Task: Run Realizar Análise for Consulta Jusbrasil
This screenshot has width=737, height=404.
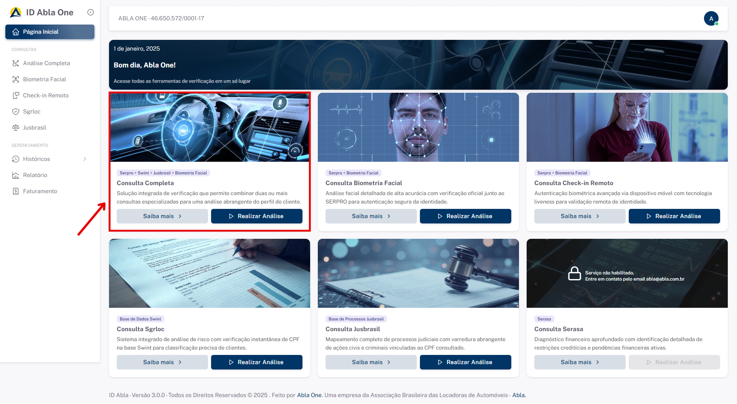Action: click(x=465, y=362)
